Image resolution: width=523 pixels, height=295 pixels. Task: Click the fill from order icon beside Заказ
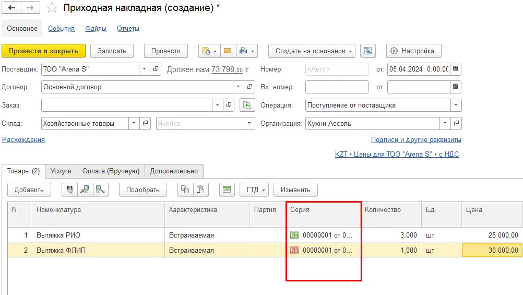click(x=247, y=105)
